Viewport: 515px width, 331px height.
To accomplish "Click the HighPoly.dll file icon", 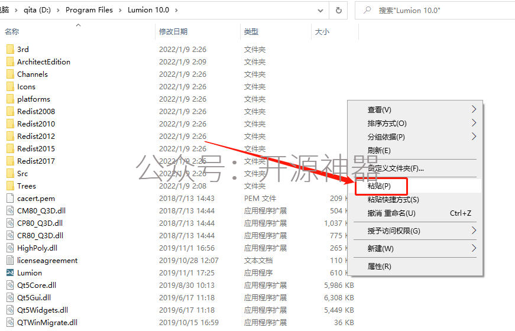I will (10, 248).
